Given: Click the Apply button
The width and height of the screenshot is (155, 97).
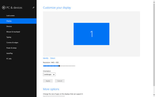Looking at the screenshot, I should [48, 81].
